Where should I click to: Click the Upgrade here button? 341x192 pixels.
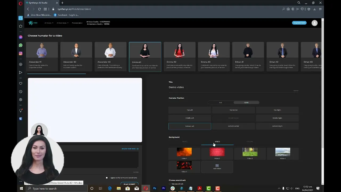299,23
